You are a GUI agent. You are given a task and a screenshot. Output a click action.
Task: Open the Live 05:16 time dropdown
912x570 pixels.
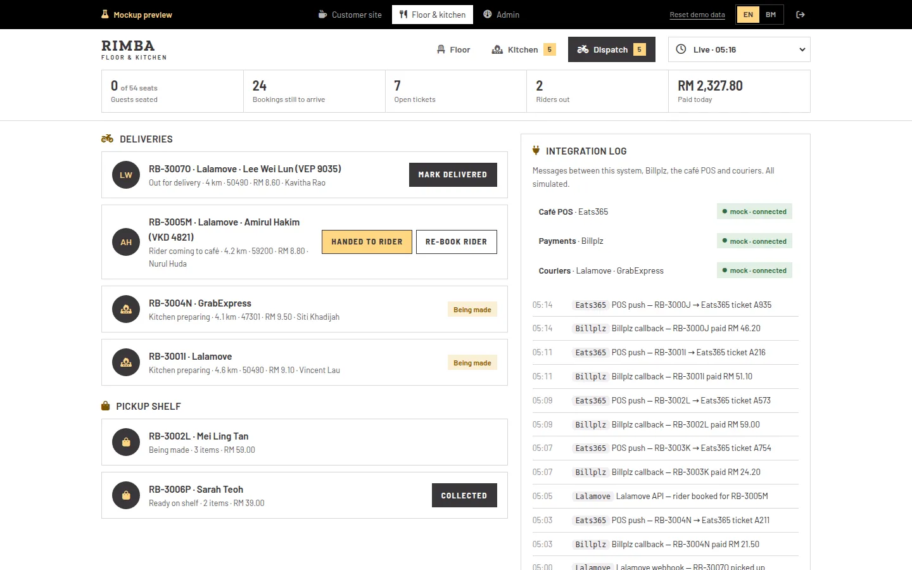click(739, 49)
